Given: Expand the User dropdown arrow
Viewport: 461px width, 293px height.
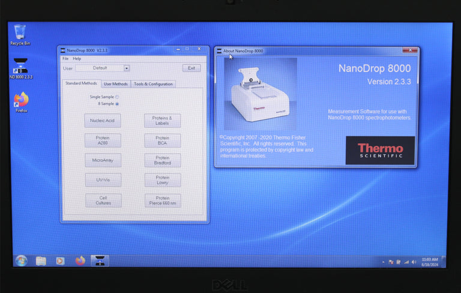Looking at the screenshot, I should coord(127,68).
